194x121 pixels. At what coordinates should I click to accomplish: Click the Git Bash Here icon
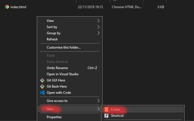pos(43,86)
